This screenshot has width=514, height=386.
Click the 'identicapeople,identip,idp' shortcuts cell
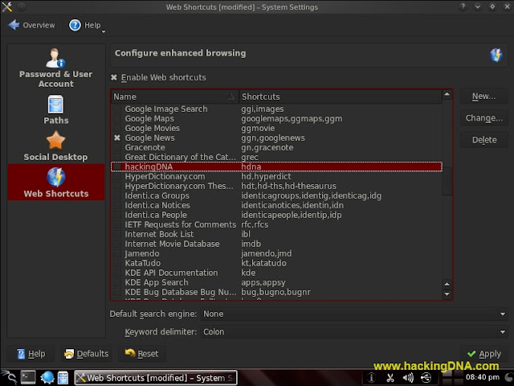[x=291, y=215]
